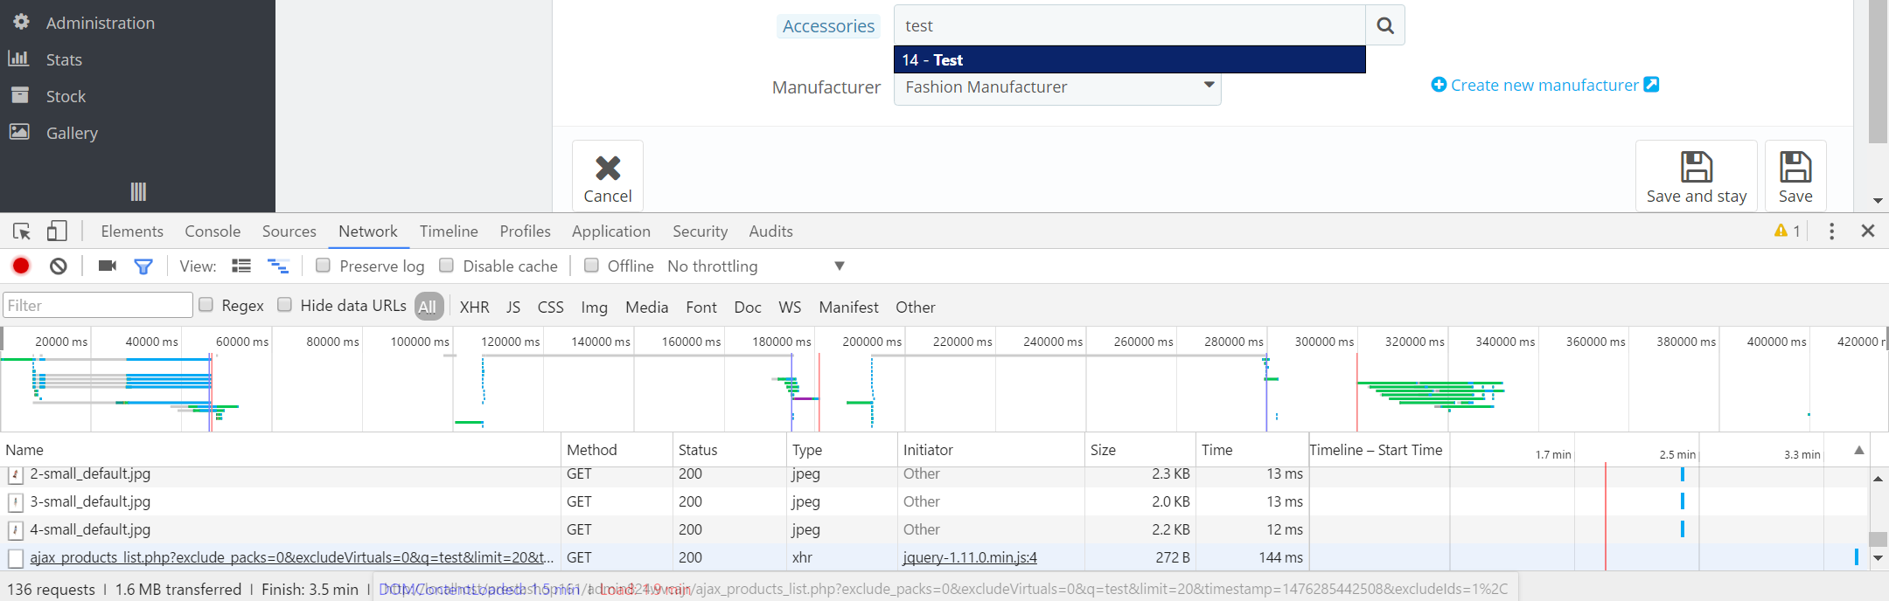
Task: Filter requests by Img
Action: [594, 307]
